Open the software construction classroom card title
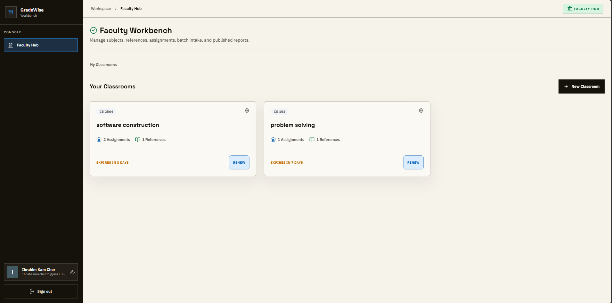 click(x=128, y=125)
